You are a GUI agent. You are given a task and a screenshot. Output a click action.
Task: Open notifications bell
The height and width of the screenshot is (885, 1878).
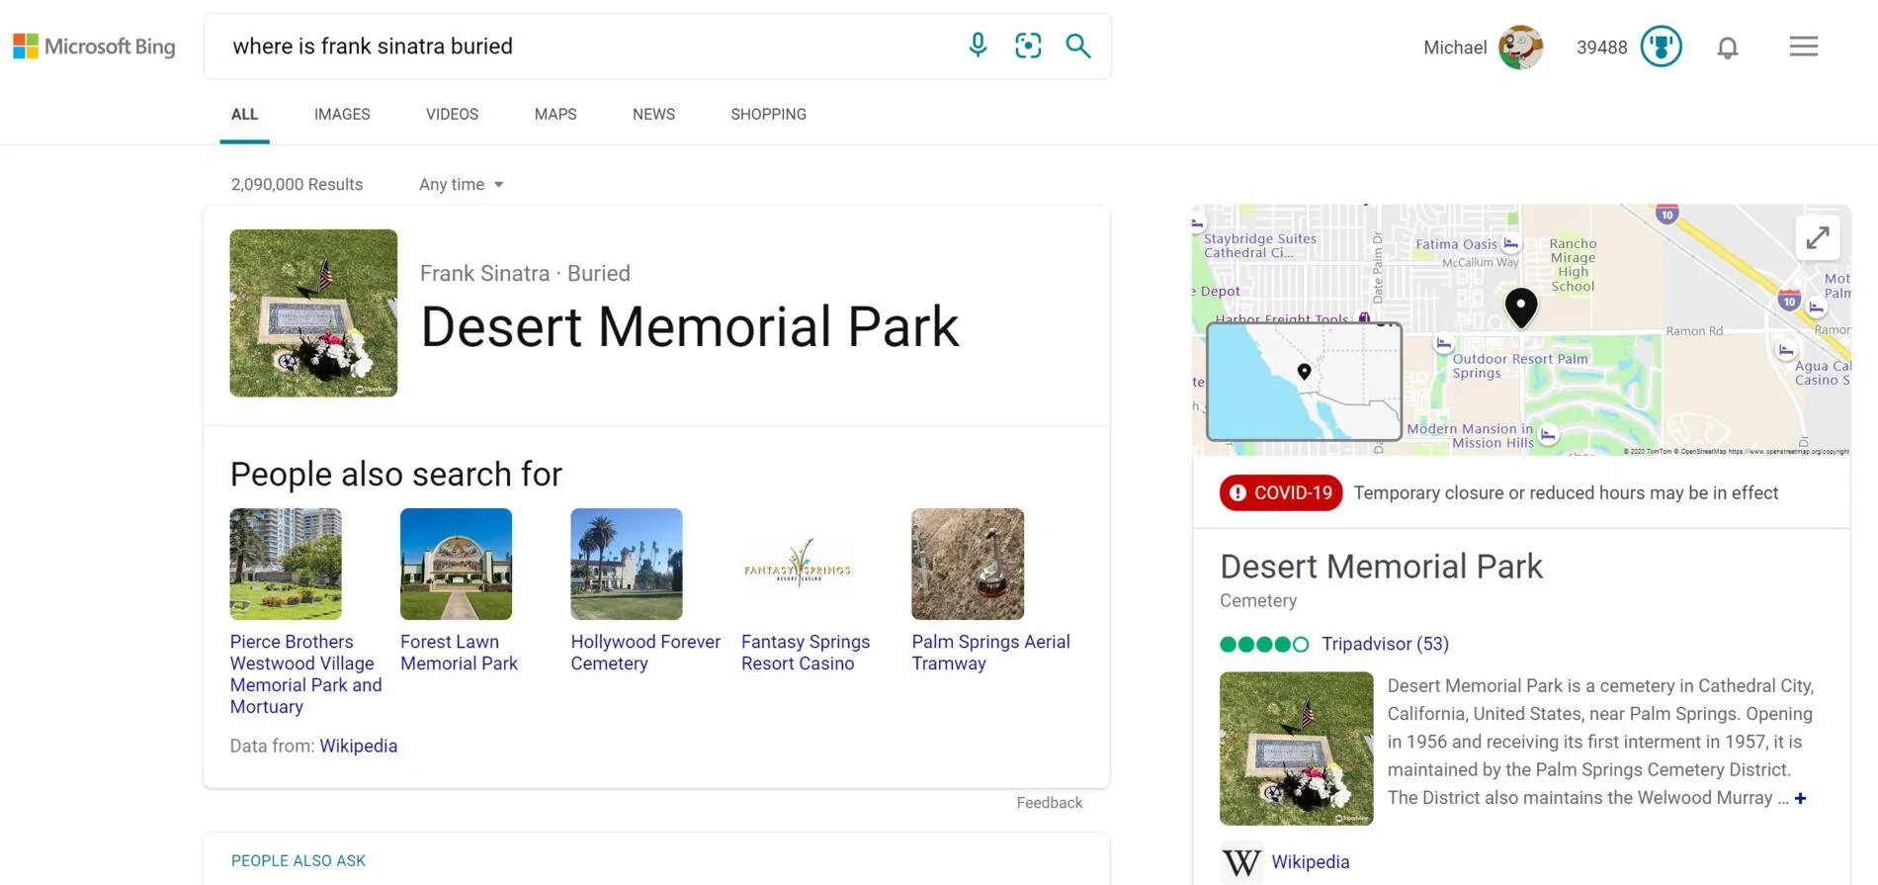[x=1727, y=47]
